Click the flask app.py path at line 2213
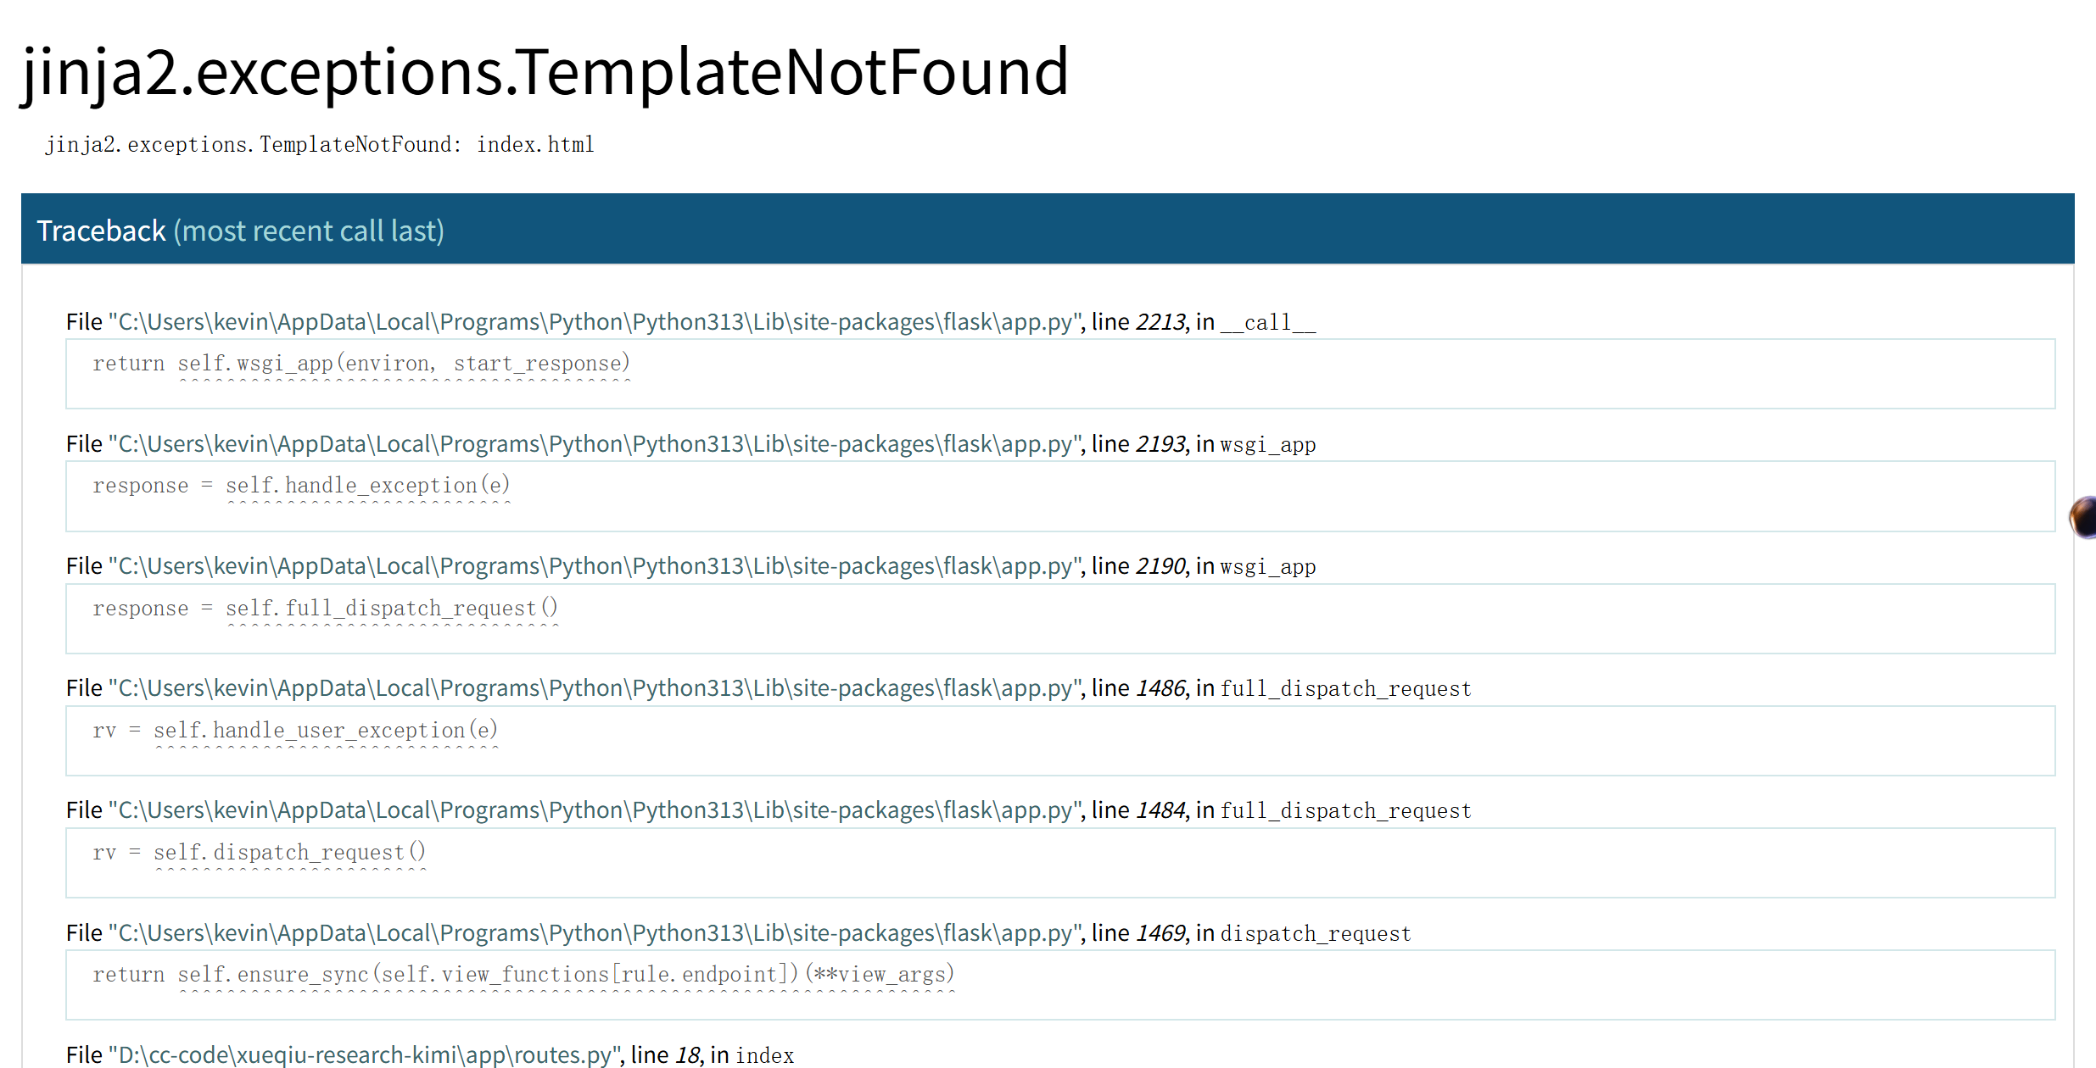Screen dimensions: 2096x1068 click(595, 323)
